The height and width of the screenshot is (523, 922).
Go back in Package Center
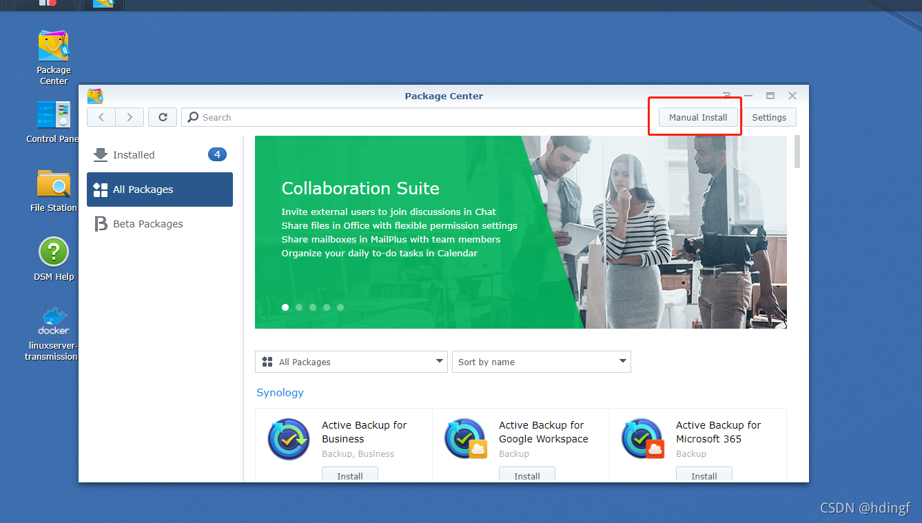tap(101, 117)
